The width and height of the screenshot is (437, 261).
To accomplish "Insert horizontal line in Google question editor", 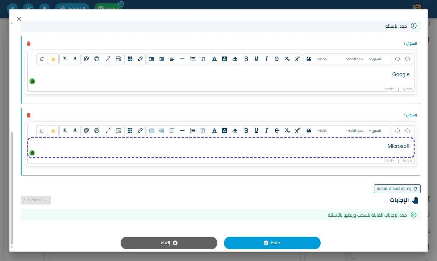I will 182,59.
